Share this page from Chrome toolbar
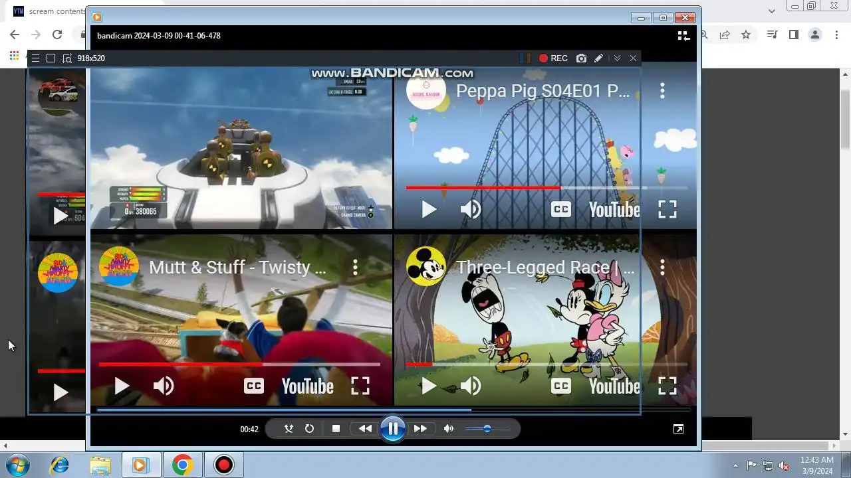 click(725, 35)
